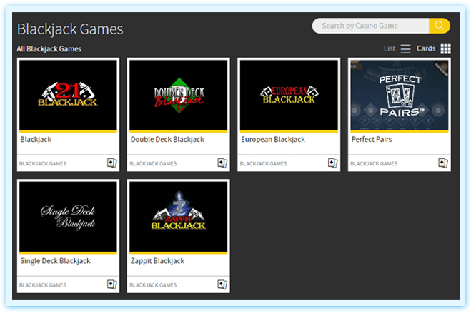Open the Zappit Blackjack thumbnail
This screenshot has width=471, height=313.
pyautogui.click(x=179, y=217)
